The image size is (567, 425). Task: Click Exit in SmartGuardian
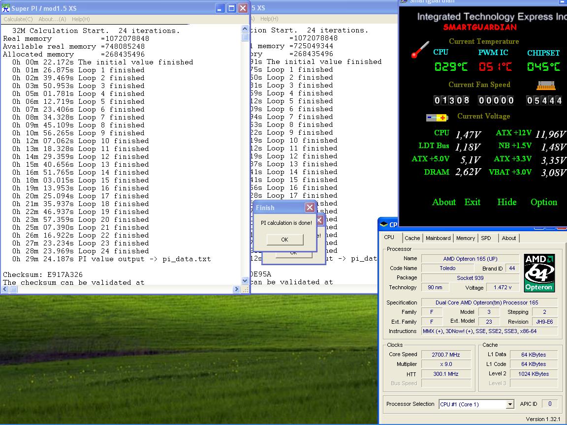[472, 202]
